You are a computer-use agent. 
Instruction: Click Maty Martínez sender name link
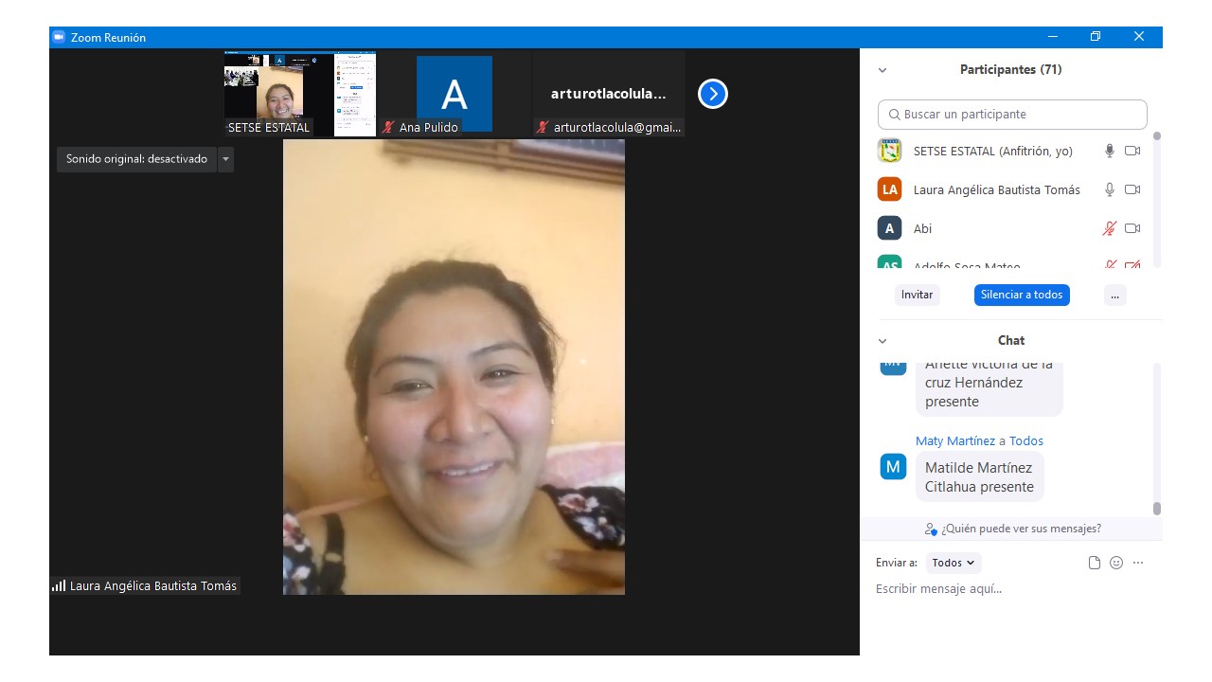955,441
